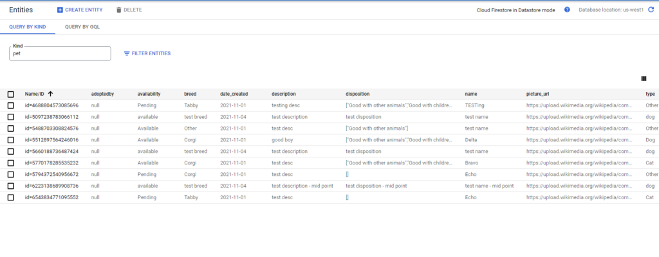Click the help question mark icon
This screenshot has height=257, width=659.
tap(567, 10)
